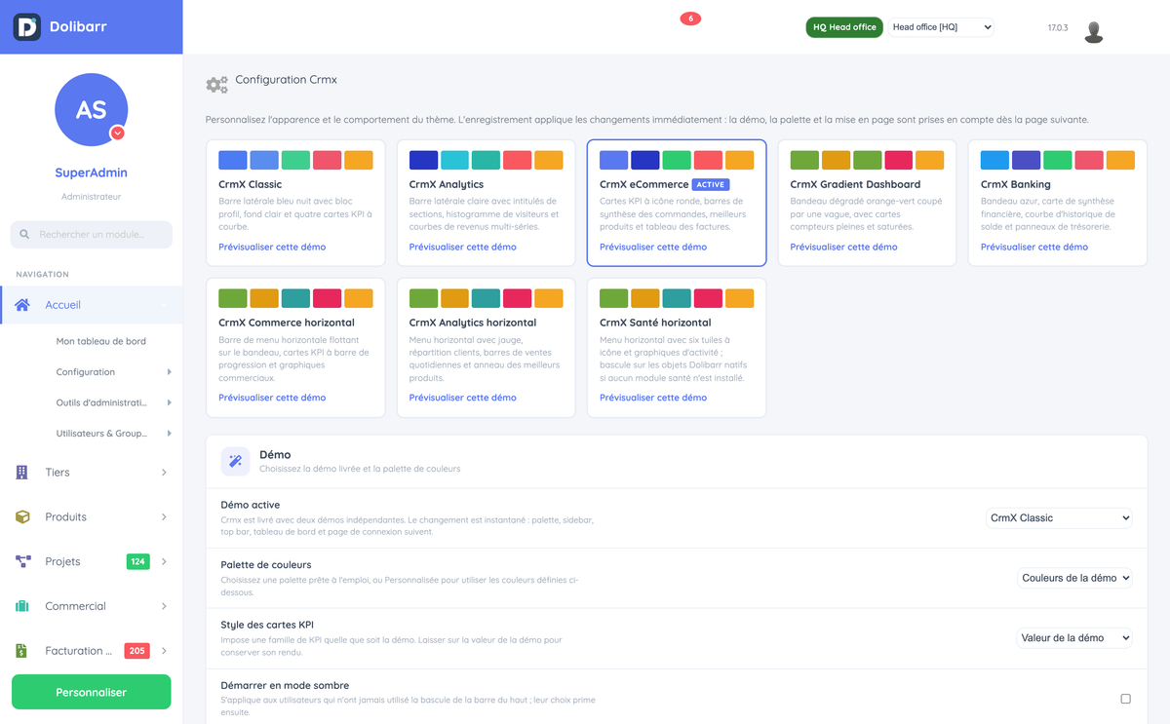Open the Configuration submenu item
The width and height of the screenshot is (1170, 724).
[x=86, y=372]
